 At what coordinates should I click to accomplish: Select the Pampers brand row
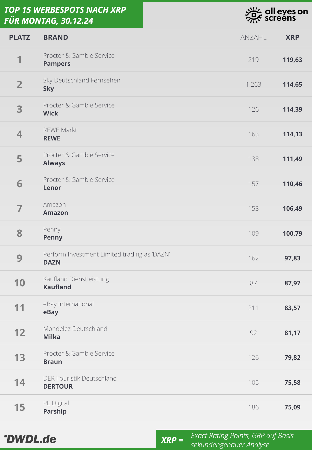[x=156, y=59]
